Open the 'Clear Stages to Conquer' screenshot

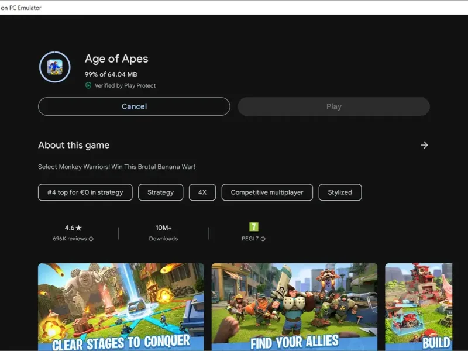click(x=121, y=307)
